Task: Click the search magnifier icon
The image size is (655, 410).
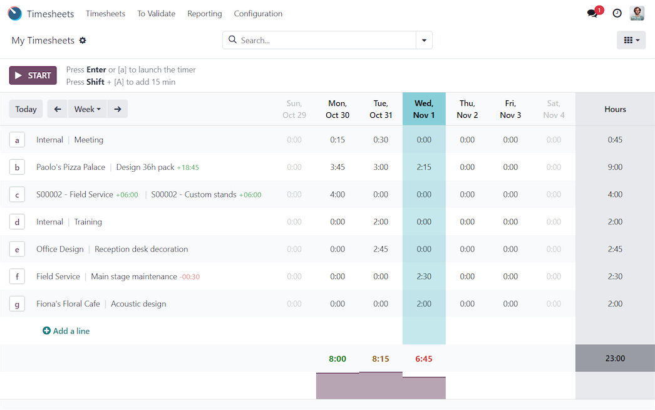Action: click(232, 40)
